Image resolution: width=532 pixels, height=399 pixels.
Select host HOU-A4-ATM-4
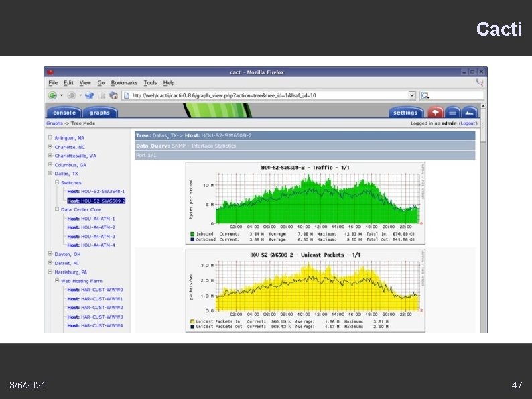(x=91, y=245)
